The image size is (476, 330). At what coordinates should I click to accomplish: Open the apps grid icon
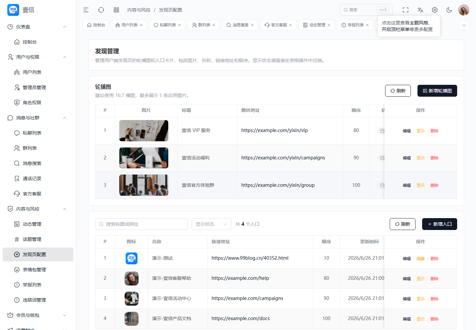point(116,10)
